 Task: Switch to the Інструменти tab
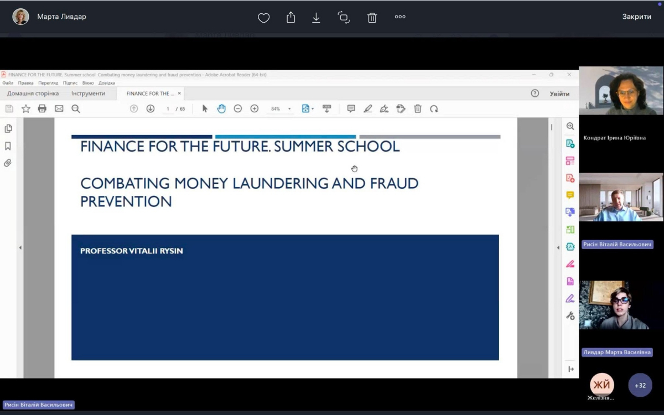point(88,94)
